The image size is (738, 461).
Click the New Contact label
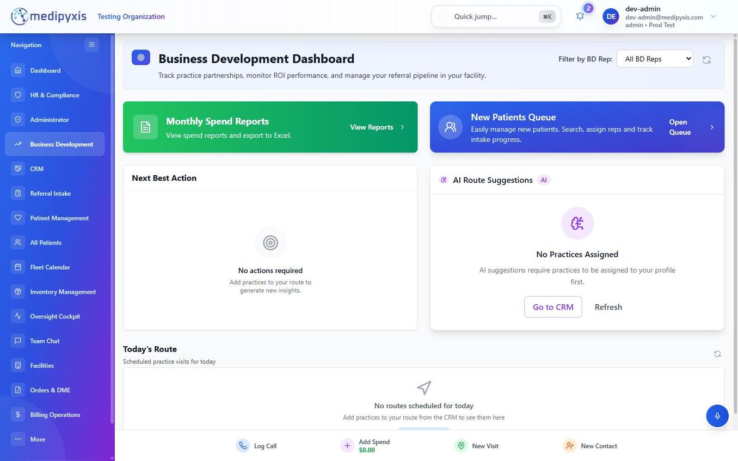point(599,446)
